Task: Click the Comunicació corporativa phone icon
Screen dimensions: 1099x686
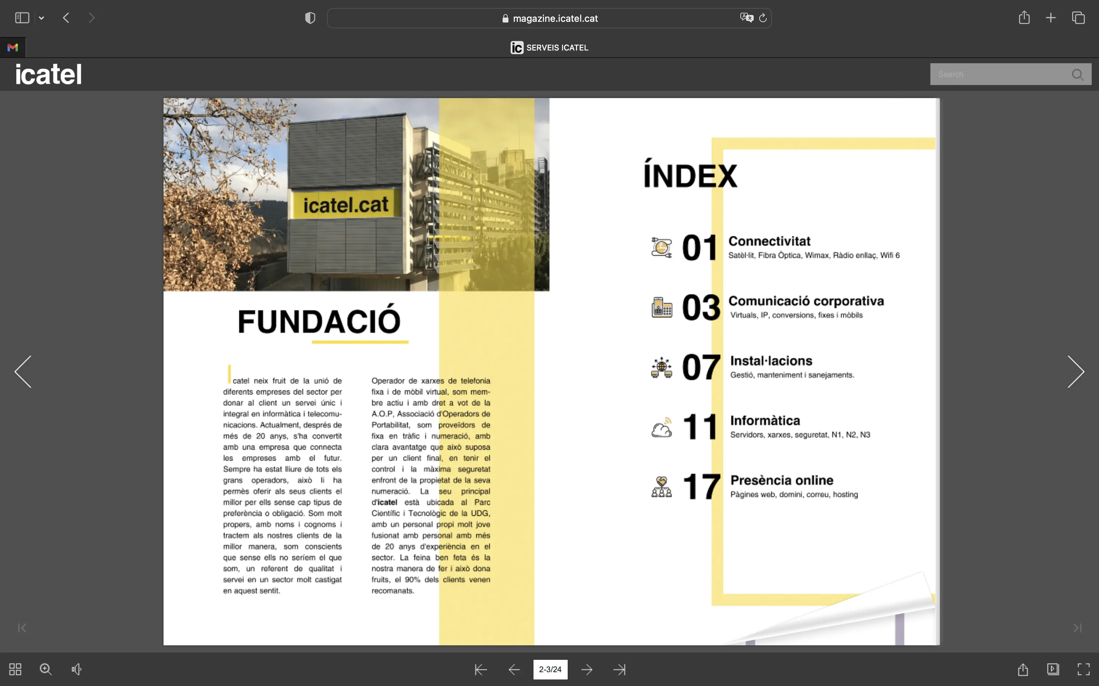Action: pyautogui.click(x=661, y=307)
